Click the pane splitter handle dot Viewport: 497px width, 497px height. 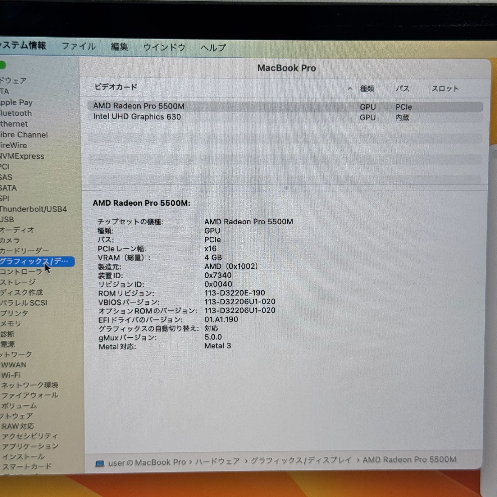tap(286, 188)
